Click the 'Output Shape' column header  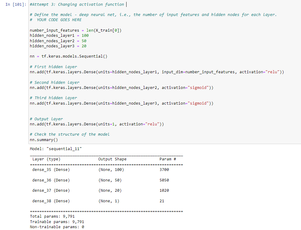[112, 159]
